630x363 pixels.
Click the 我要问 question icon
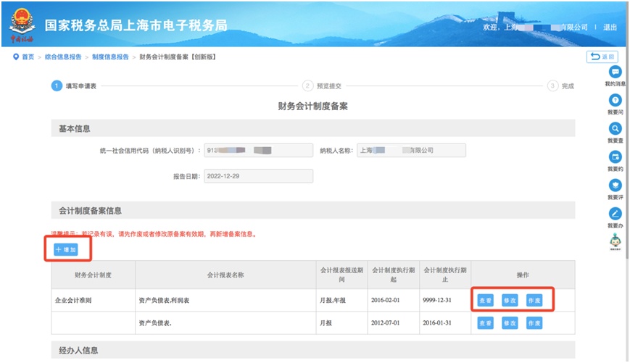click(x=615, y=100)
